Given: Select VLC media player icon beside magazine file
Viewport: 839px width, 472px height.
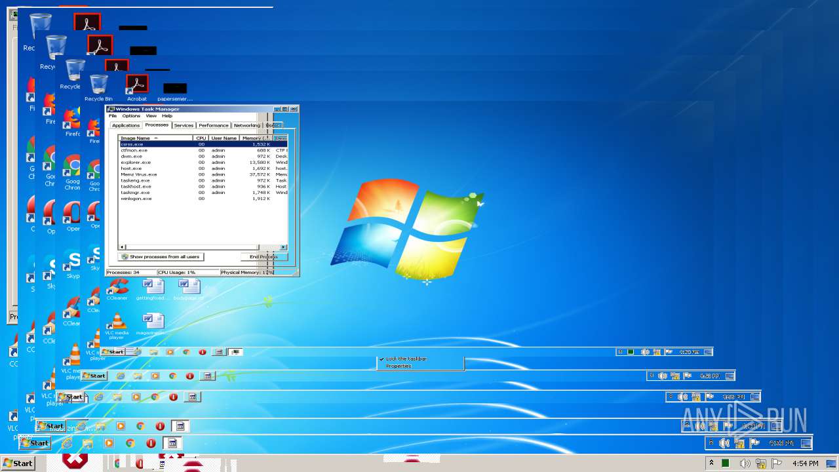Looking at the screenshot, I should coord(117,326).
